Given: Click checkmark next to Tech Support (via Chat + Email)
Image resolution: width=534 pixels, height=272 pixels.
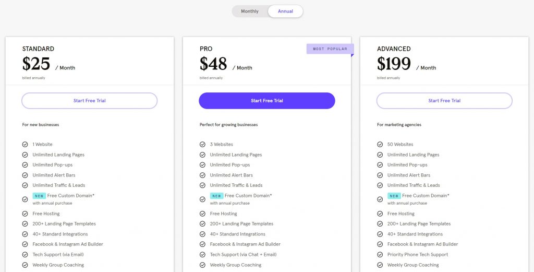Looking at the screenshot, I should [202, 255].
